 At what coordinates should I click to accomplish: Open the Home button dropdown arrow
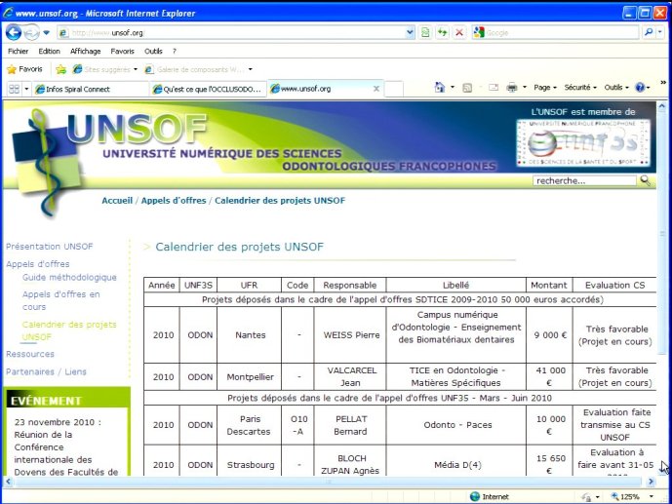click(x=453, y=88)
